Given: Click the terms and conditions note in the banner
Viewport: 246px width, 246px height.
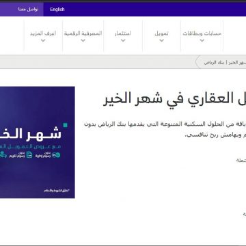Looking at the screenshot, I should click(x=57, y=191).
